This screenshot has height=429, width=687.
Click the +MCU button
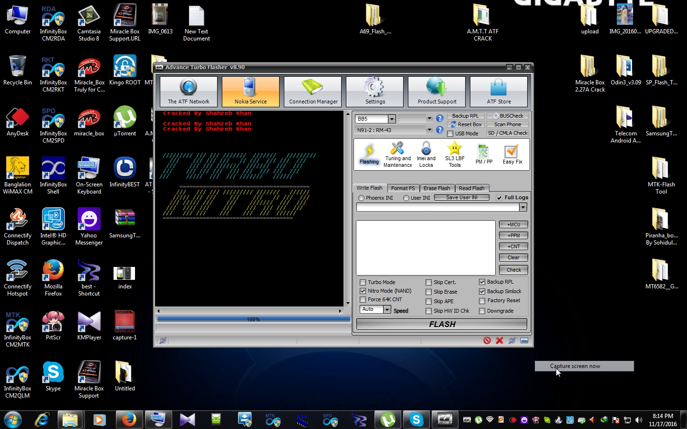(513, 225)
